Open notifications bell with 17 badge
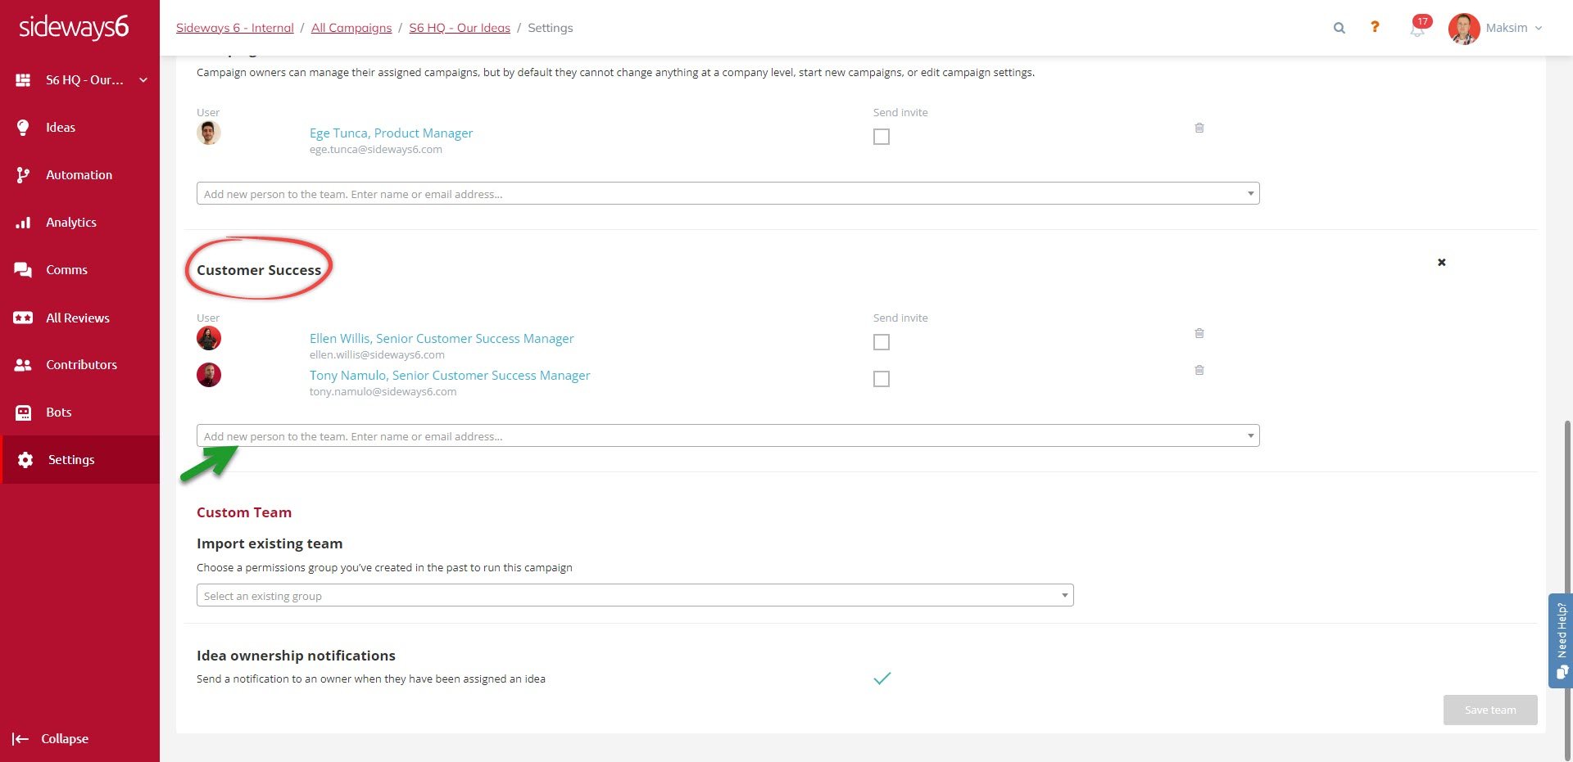1573x762 pixels. [x=1418, y=27]
